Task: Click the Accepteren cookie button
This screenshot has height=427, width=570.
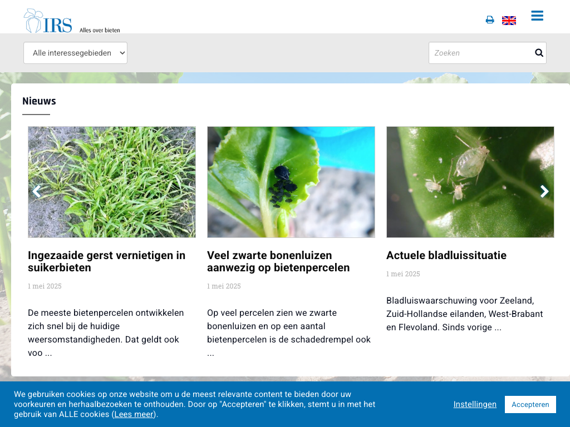Action: (530, 404)
